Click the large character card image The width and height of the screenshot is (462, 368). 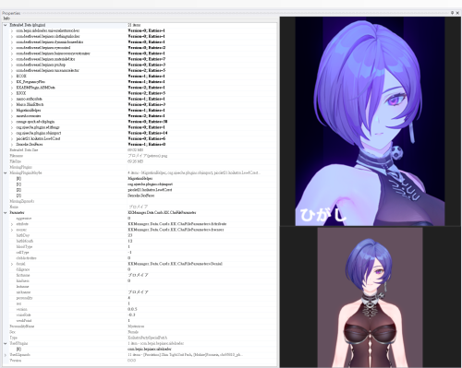370,121
